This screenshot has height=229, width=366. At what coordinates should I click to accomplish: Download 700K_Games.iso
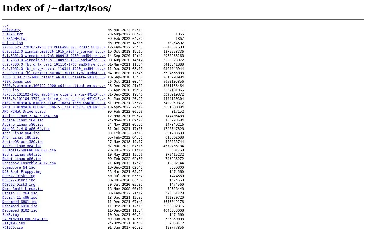[17, 82]
